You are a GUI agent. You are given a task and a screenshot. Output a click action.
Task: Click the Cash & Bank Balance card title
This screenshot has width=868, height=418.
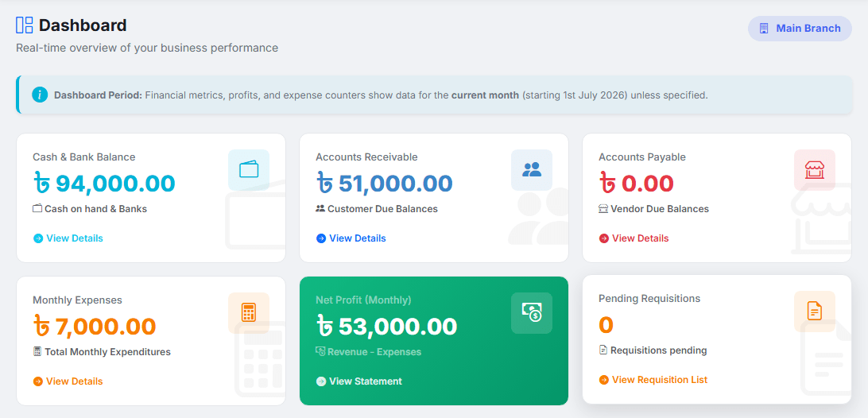(83, 157)
